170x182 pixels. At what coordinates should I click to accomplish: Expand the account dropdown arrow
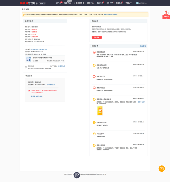pyautogui.click(x=149, y=3)
